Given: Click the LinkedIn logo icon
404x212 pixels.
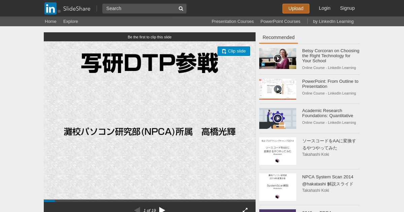Looking at the screenshot, I should (50, 8).
